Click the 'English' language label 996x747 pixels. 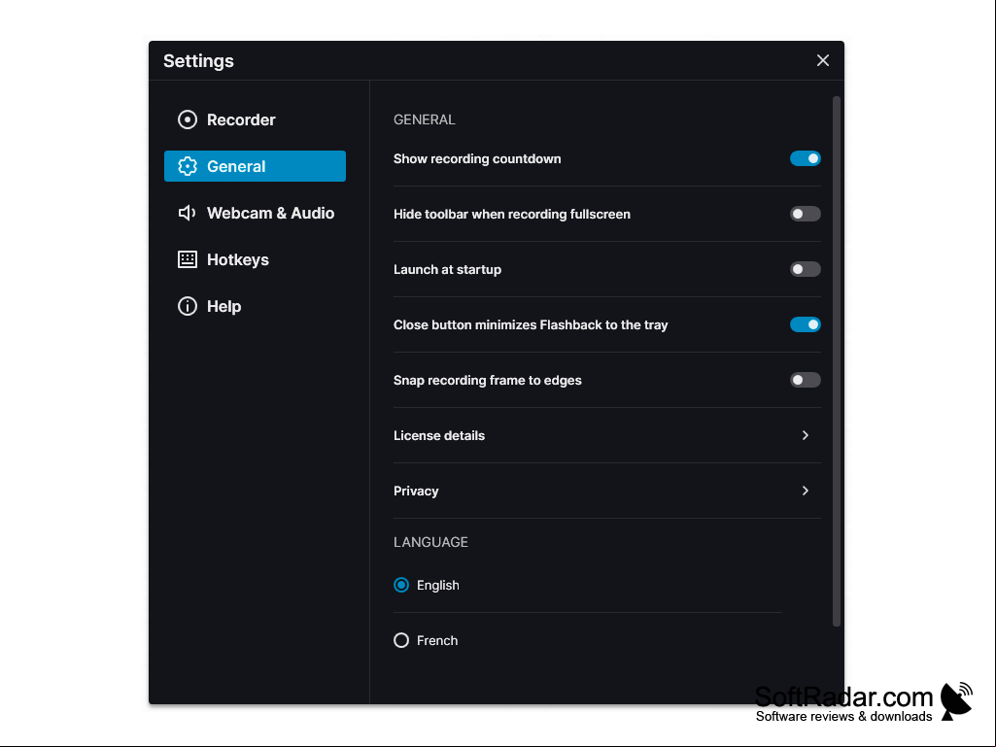437,585
